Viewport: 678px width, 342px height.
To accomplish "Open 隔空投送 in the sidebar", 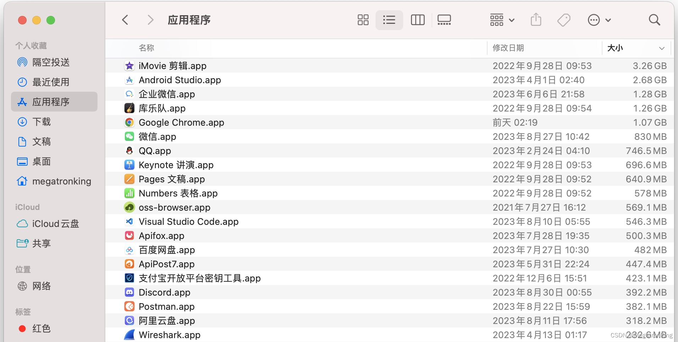I will tap(54, 62).
